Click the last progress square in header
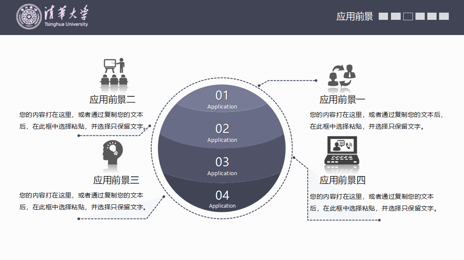Screen dimensions: 464x260 point(444,16)
